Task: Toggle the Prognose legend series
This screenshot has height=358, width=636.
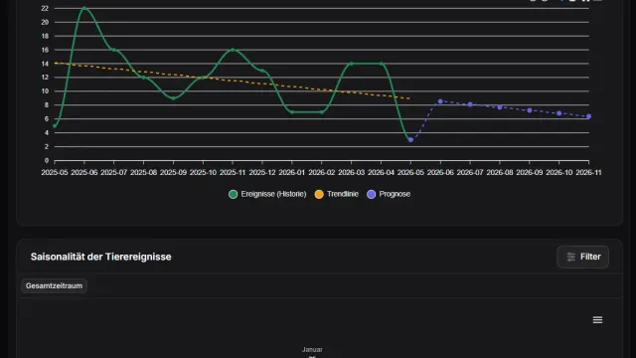Action: pos(389,194)
